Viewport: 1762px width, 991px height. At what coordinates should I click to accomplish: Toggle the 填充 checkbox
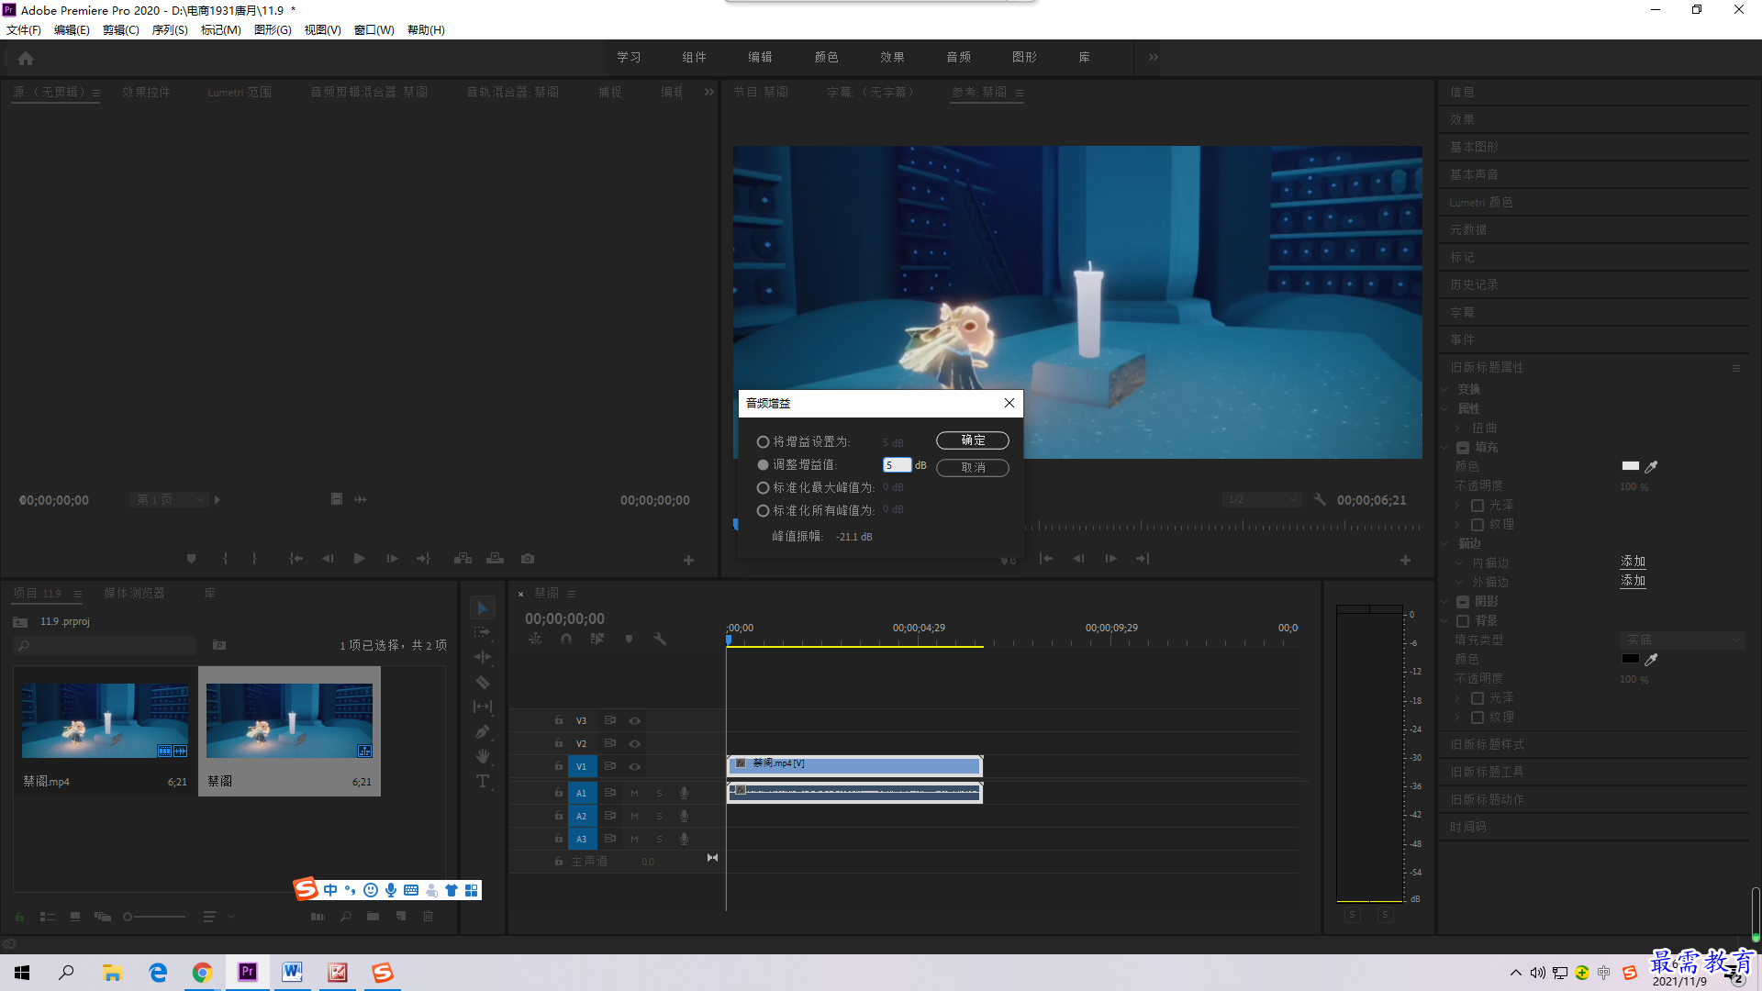pyautogui.click(x=1463, y=448)
